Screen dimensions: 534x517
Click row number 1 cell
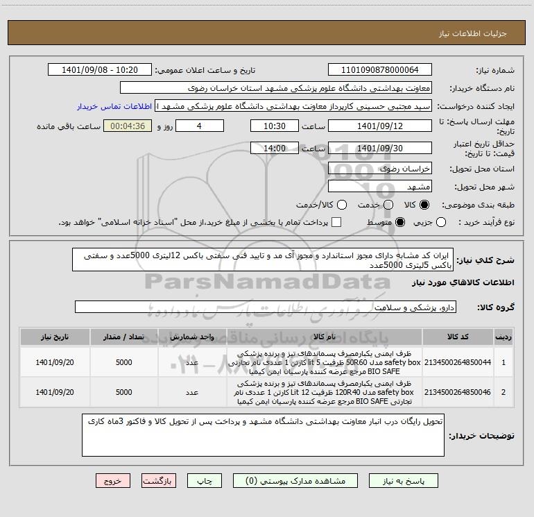tap(503, 362)
